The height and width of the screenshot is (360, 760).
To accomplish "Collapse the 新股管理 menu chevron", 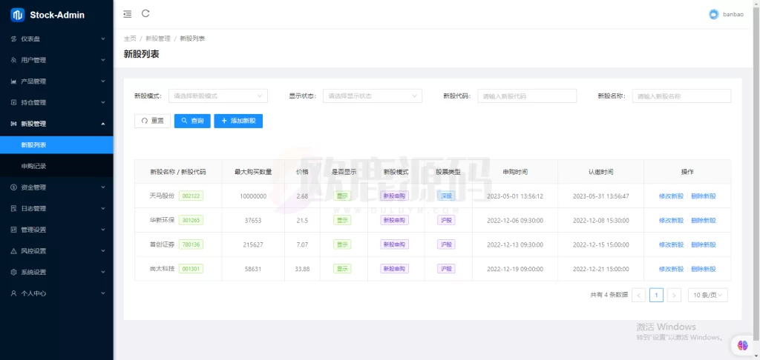I will coord(102,124).
